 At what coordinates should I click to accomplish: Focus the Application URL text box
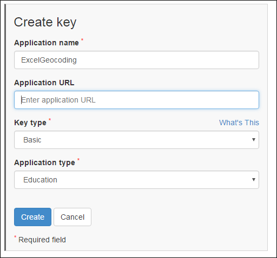coord(136,100)
